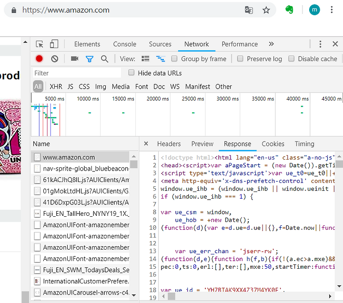Filter requests by Img
343x303 pixels.
tap(101, 87)
